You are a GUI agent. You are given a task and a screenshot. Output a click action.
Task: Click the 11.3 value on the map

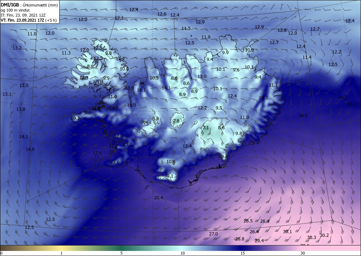click(66, 53)
